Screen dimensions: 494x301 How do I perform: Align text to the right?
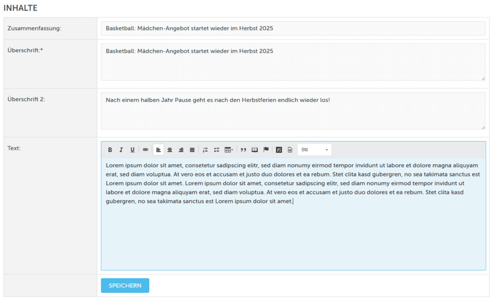(181, 150)
